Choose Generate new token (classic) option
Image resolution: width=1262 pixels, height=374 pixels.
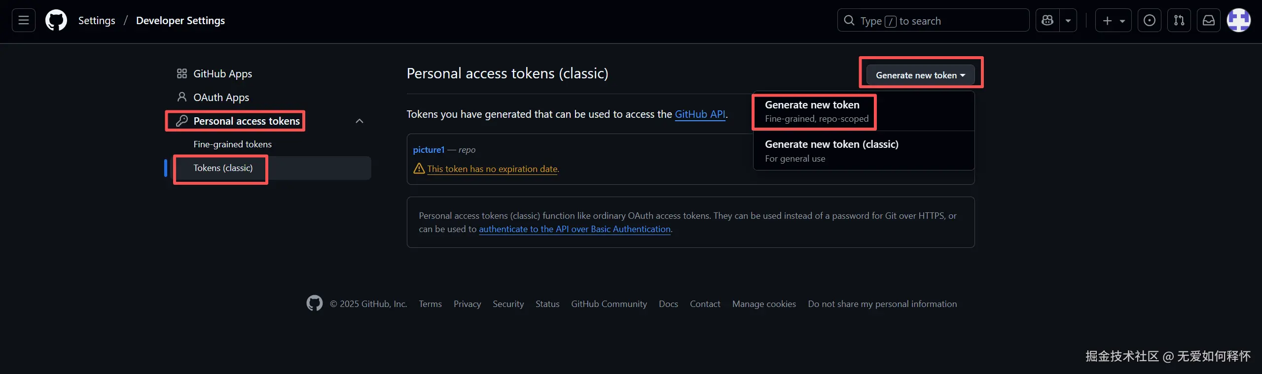(x=831, y=151)
